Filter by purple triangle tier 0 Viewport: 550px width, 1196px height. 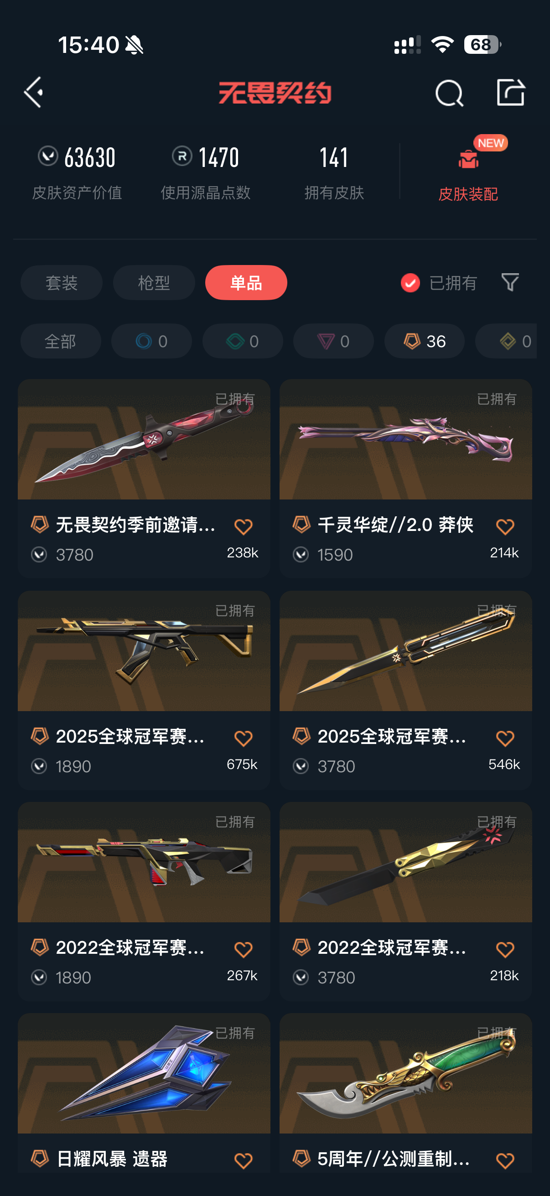333,341
